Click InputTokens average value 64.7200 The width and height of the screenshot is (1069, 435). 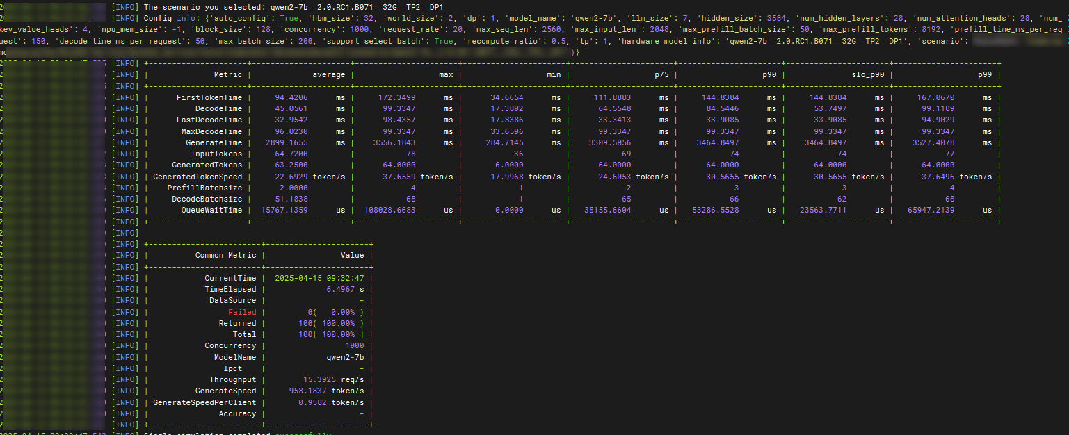tap(291, 154)
